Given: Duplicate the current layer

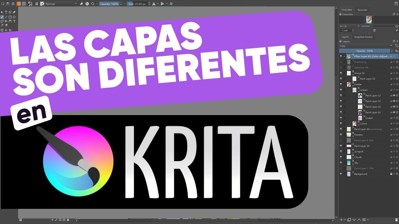Looking at the screenshot, I should click(x=349, y=220).
